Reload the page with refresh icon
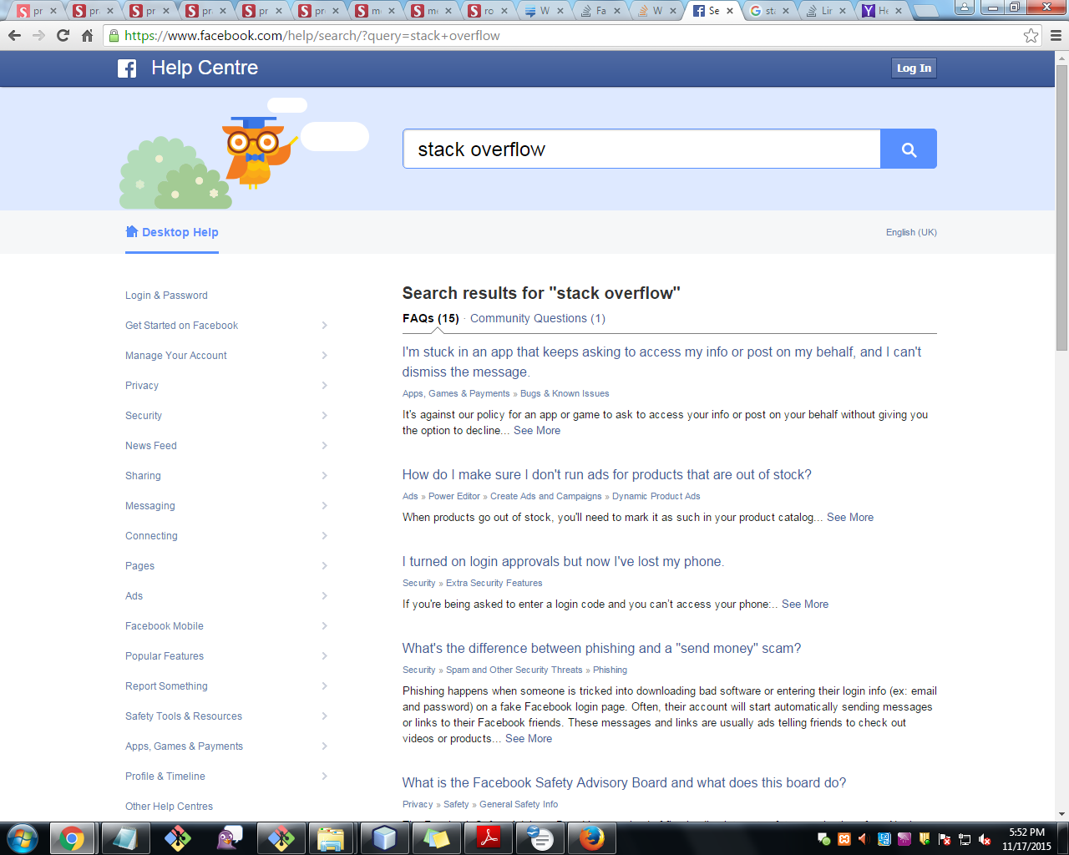 coord(63,35)
